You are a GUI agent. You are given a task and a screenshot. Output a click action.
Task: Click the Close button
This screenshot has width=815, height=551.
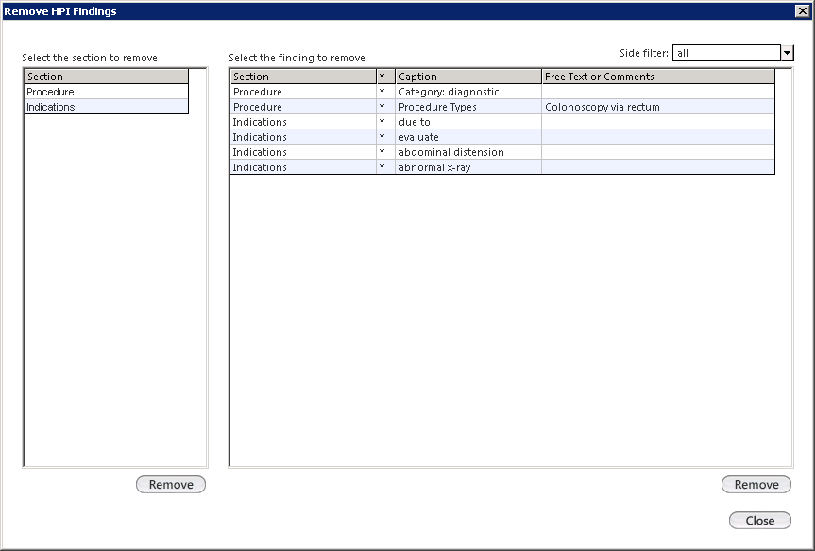coord(760,521)
